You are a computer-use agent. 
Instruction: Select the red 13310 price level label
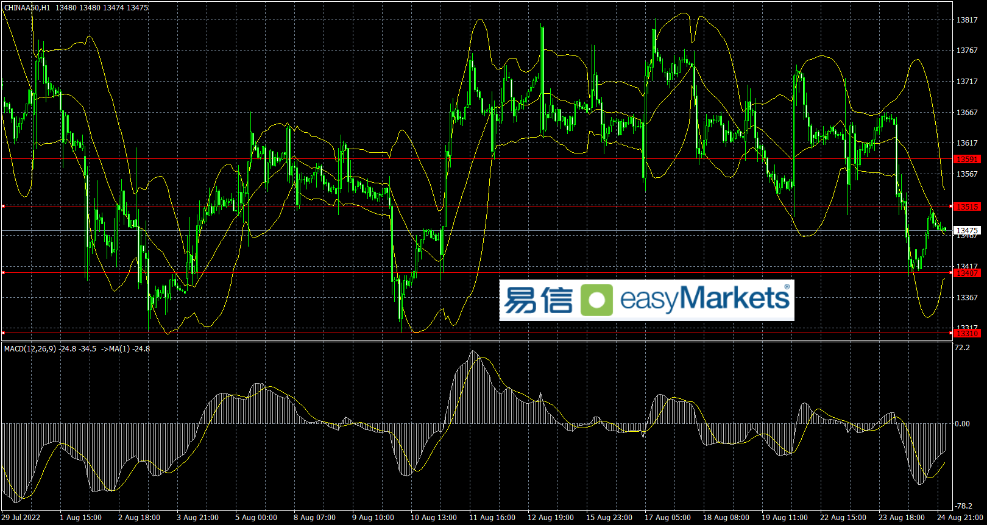click(967, 333)
